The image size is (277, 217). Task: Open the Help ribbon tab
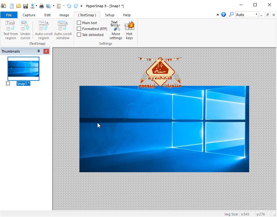pos(127,15)
